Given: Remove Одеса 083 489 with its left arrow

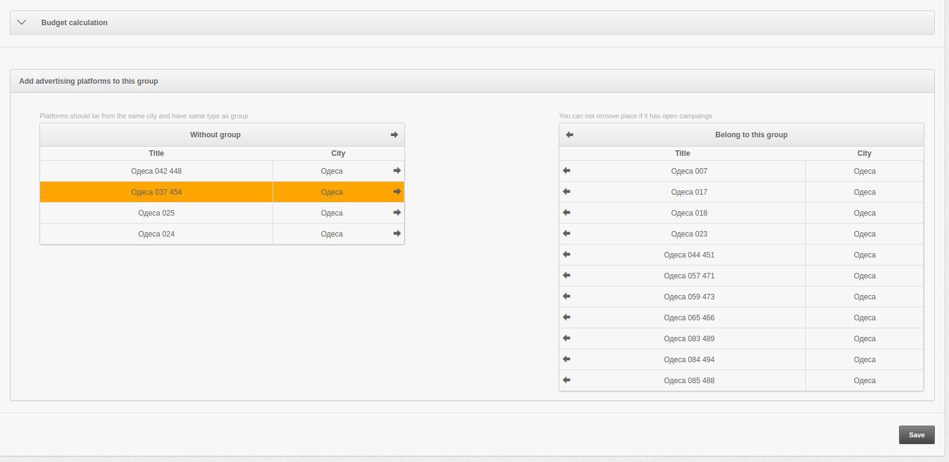Looking at the screenshot, I should (567, 338).
